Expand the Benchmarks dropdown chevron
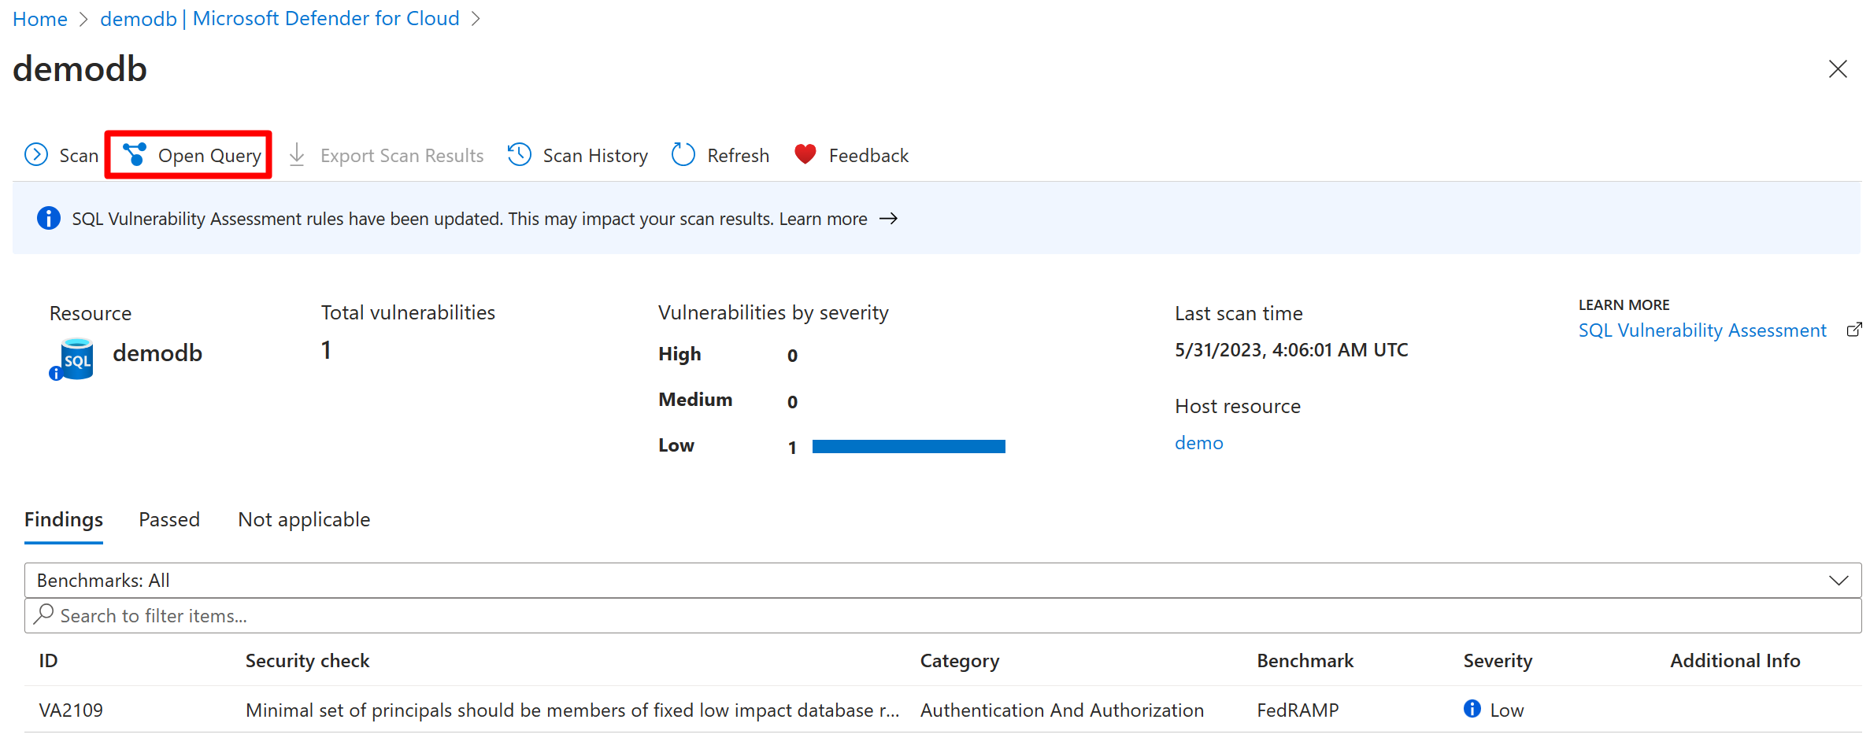Viewport: 1870px width, 738px height. point(1839,581)
